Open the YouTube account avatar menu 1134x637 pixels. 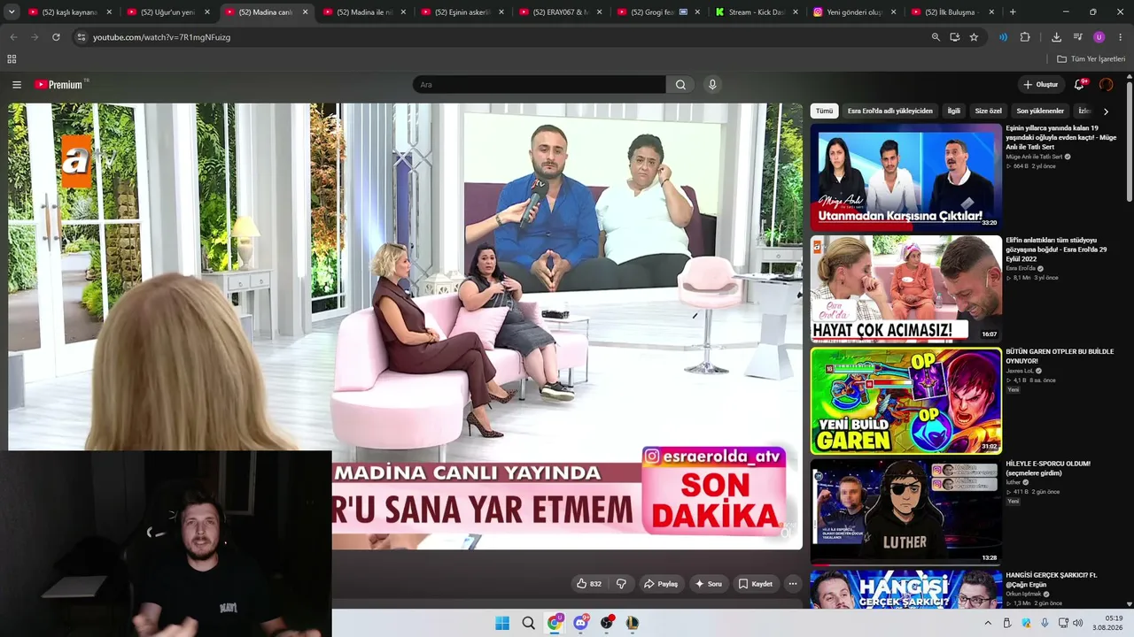point(1106,85)
